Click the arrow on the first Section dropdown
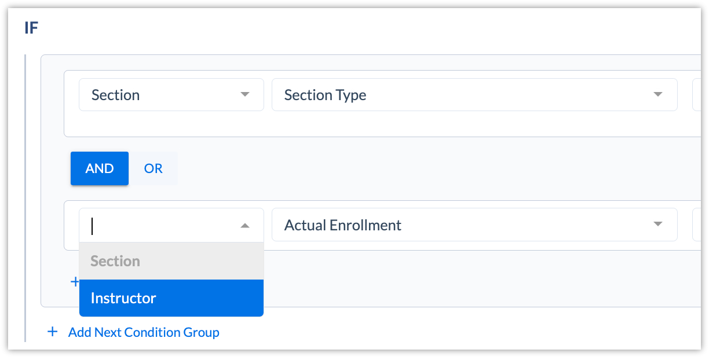709x360 pixels. (x=245, y=95)
